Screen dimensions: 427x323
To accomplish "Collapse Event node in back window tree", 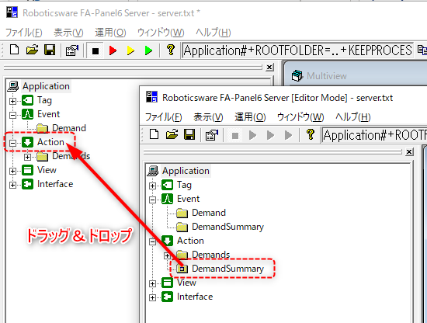I will click(x=12, y=115).
